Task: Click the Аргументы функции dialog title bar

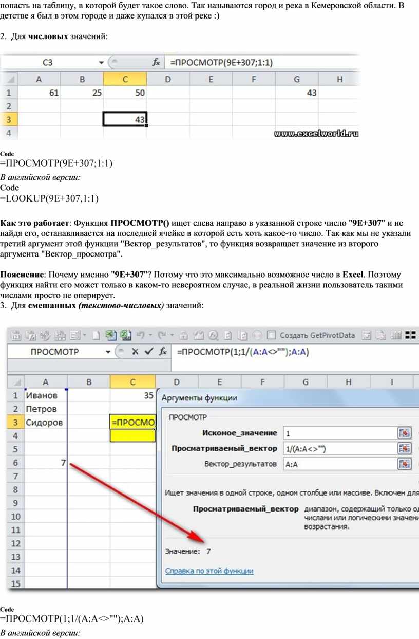Action: pos(288,398)
